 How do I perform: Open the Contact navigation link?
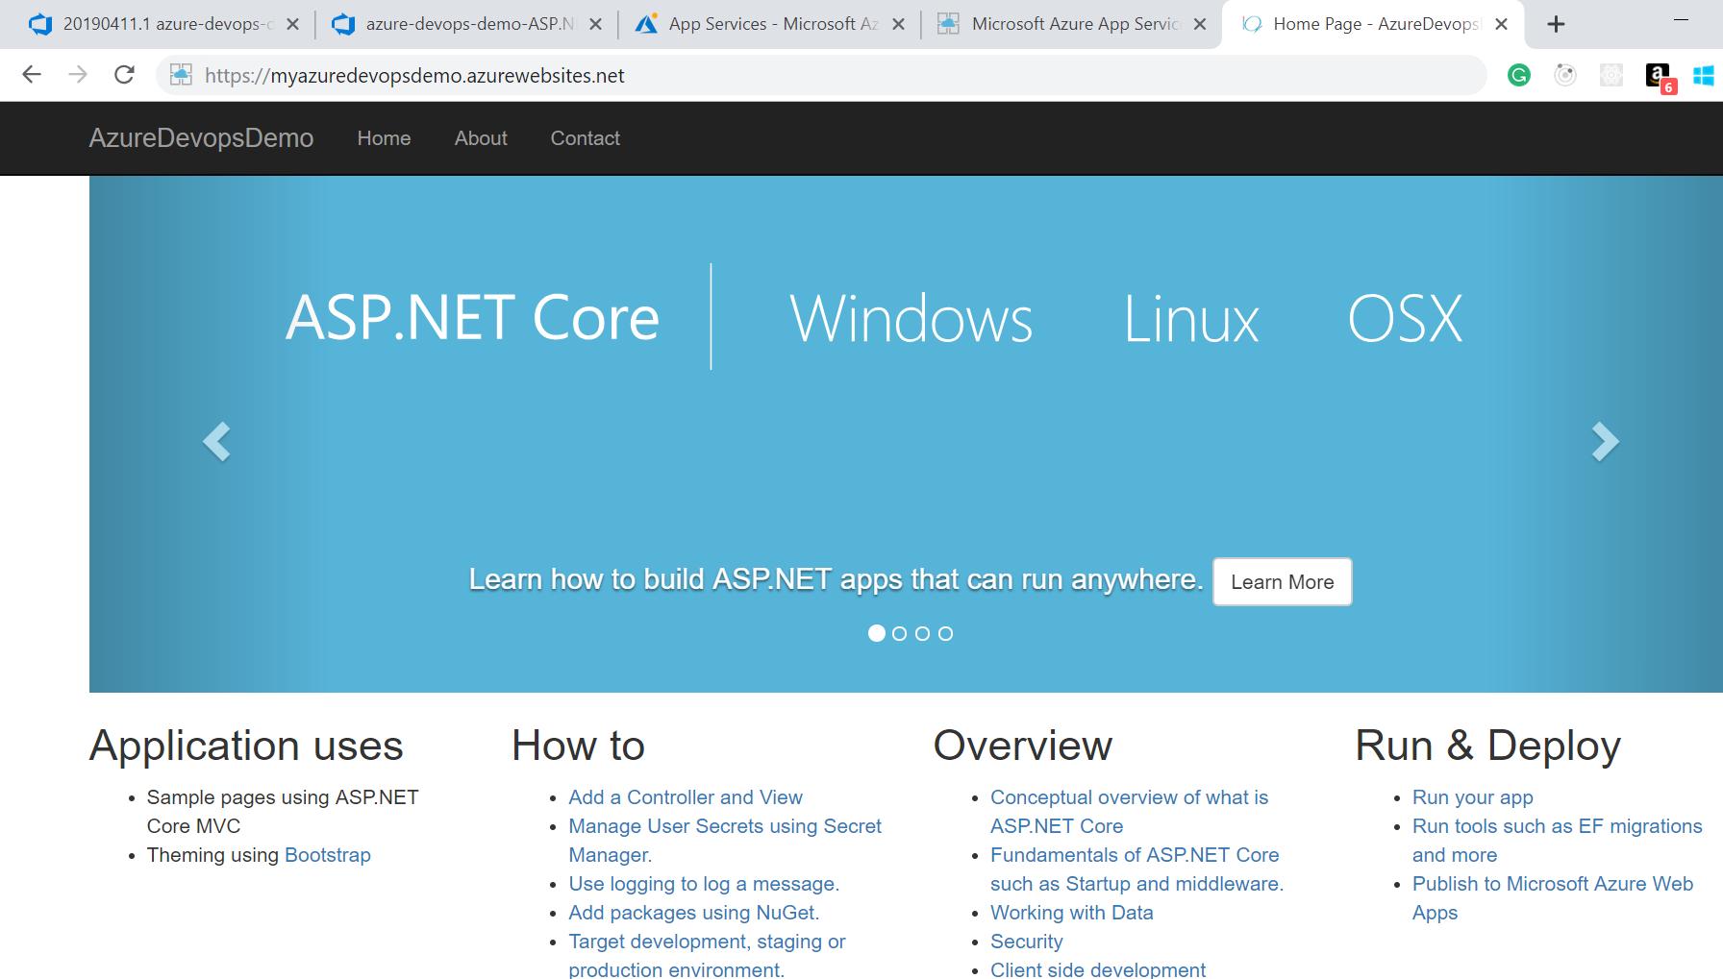[x=585, y=138]
